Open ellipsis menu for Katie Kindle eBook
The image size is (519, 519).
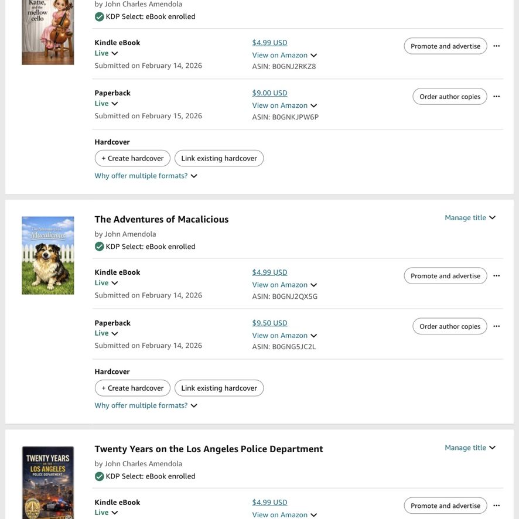(x=496, y=46)
